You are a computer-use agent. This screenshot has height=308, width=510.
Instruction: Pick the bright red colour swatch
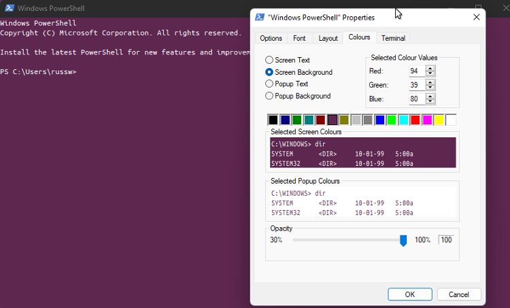[415, 120]
